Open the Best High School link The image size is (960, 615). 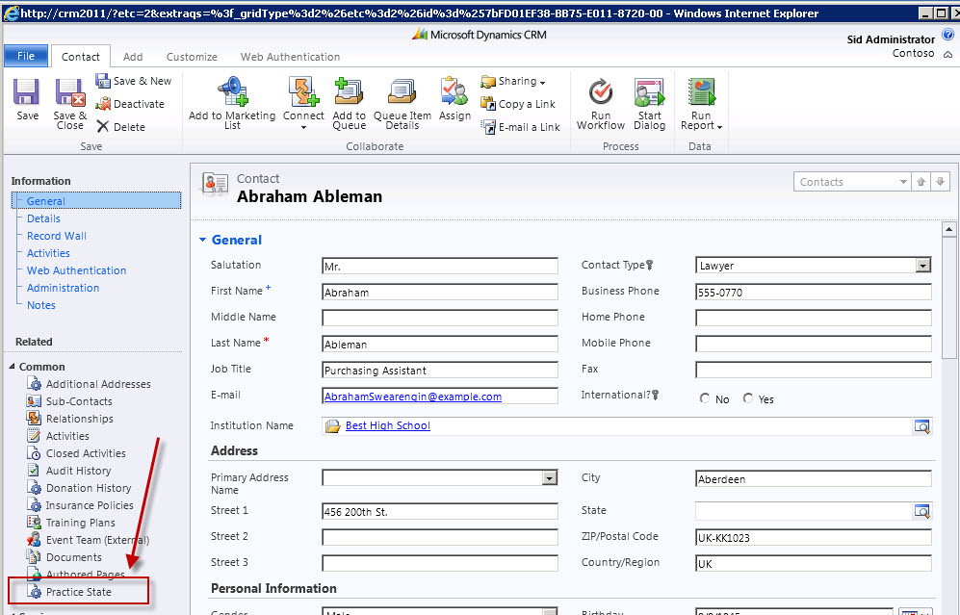pos(387,425)
